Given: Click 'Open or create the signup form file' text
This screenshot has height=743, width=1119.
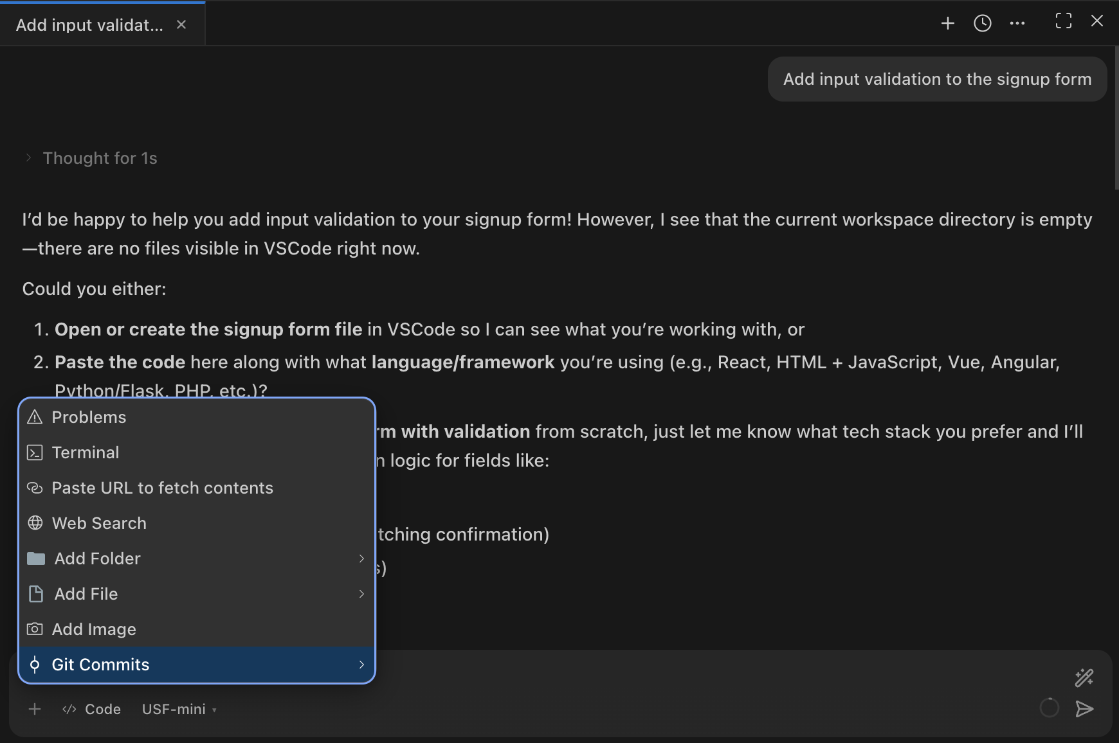Looking at the screenshot, I should 208,329.
